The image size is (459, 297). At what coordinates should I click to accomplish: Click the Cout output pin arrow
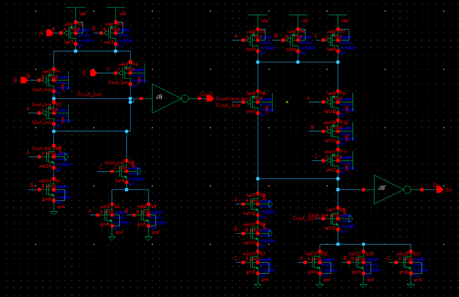(209, 98)
